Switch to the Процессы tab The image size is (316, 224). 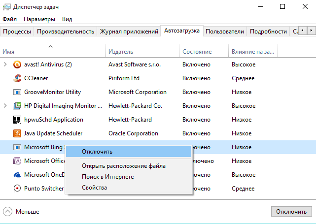17,32
